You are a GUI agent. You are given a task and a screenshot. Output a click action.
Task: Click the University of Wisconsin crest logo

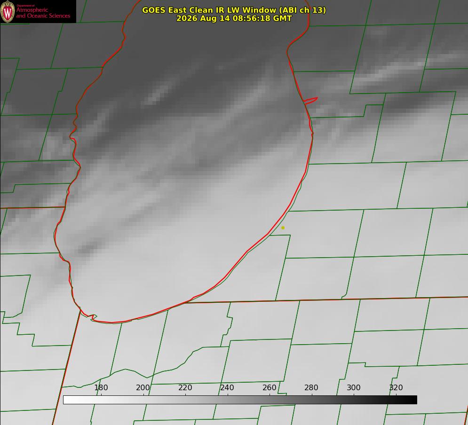coord(8,11)
